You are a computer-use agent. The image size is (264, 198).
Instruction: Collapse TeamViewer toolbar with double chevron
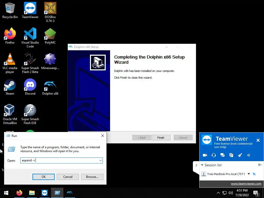point(249,155)
